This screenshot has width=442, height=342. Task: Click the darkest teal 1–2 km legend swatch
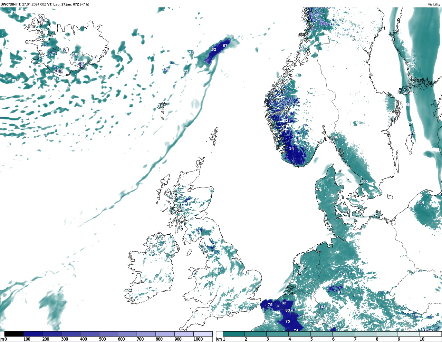click(x=234, y=334)
